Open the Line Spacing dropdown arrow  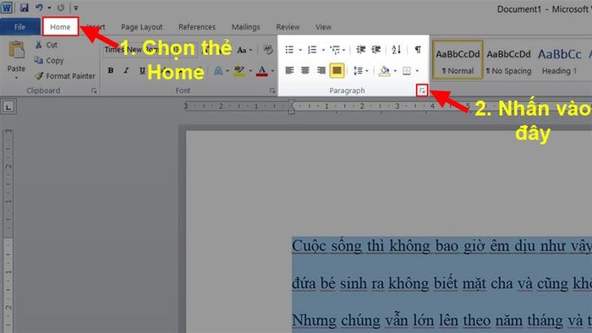pyautogui.click(x=367, y=71)
